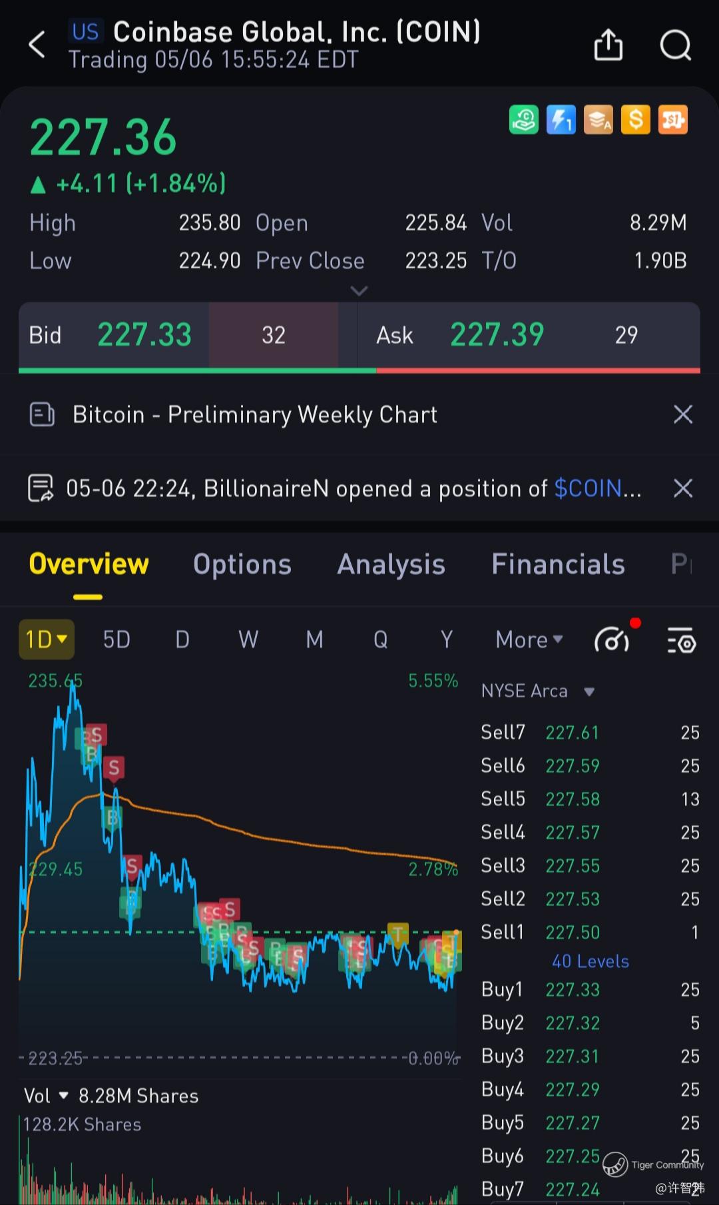719x1205 pixels.
Task: Tap the current price 227.36
Action: 103,137
